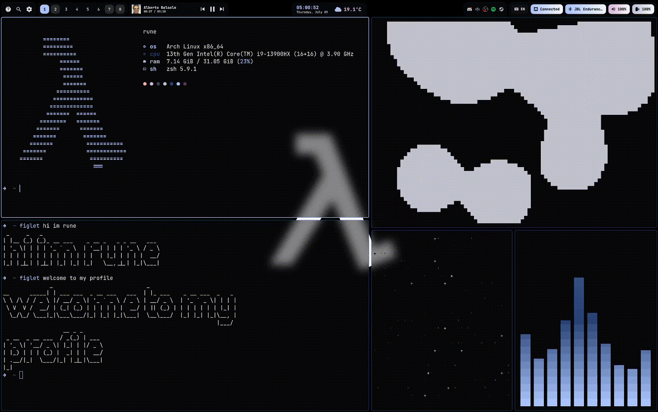
Task: Click the Arch Linux x86_64 os line
Action: pyautogui.click(x=183, y=47)
